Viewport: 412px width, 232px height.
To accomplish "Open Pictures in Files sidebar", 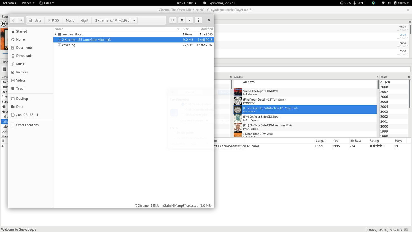I will point(31,72).
